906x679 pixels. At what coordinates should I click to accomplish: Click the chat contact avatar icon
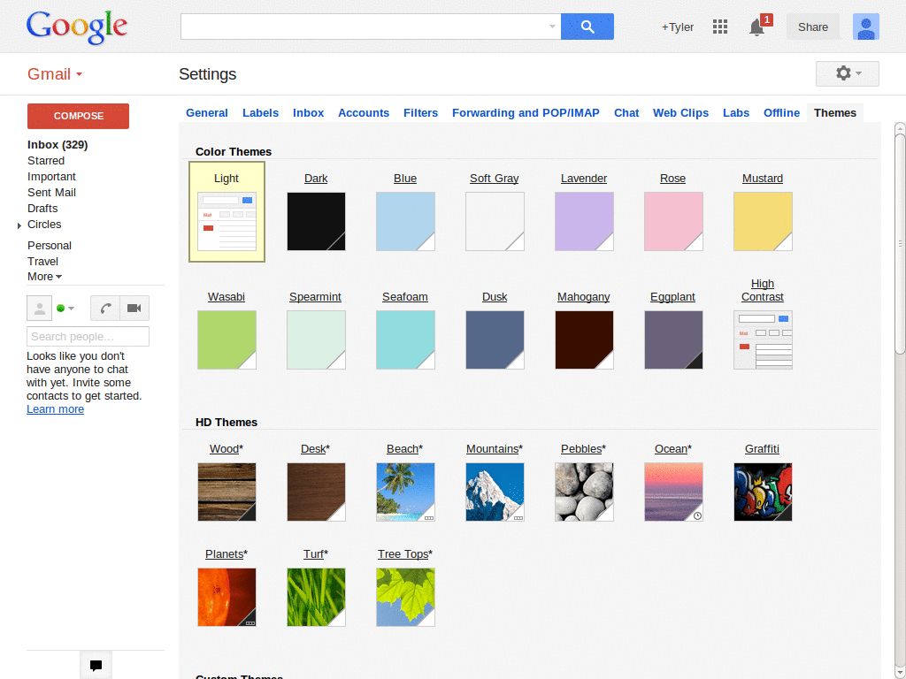pyautogui.click(x=39, y=308)
